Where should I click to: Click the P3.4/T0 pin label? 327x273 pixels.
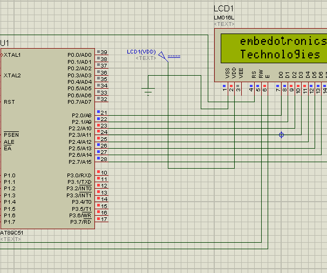click(x=81, y=202)
